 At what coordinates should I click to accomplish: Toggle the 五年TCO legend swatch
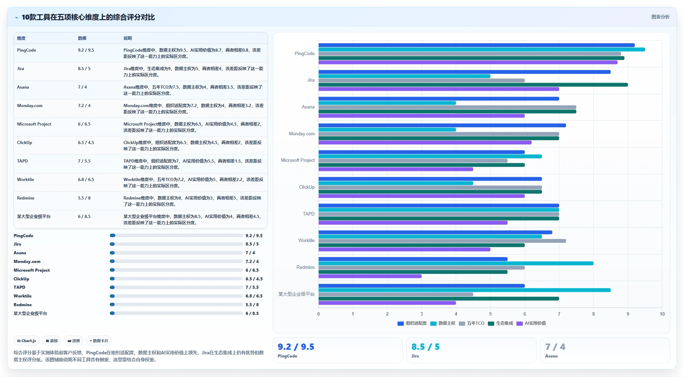coord(462,324)
